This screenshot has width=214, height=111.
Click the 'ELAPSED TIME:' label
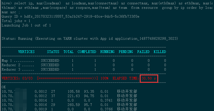tap(126, 78)
